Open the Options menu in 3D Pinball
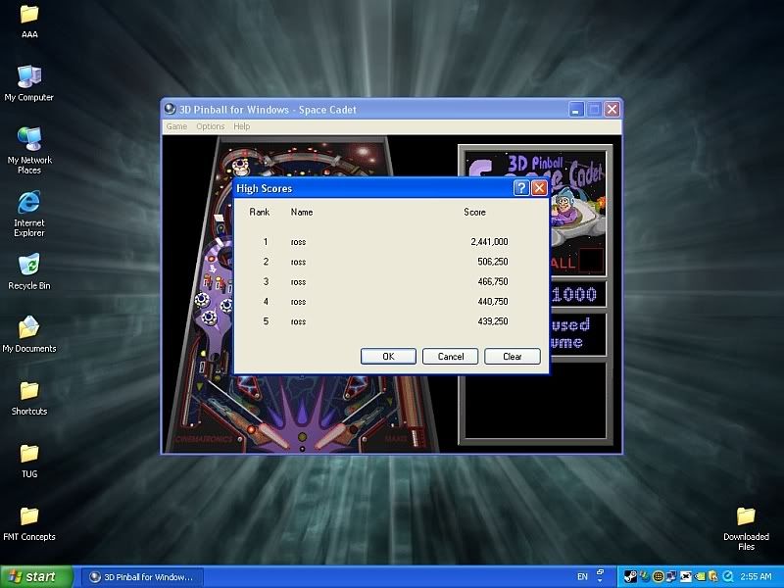 211,126
